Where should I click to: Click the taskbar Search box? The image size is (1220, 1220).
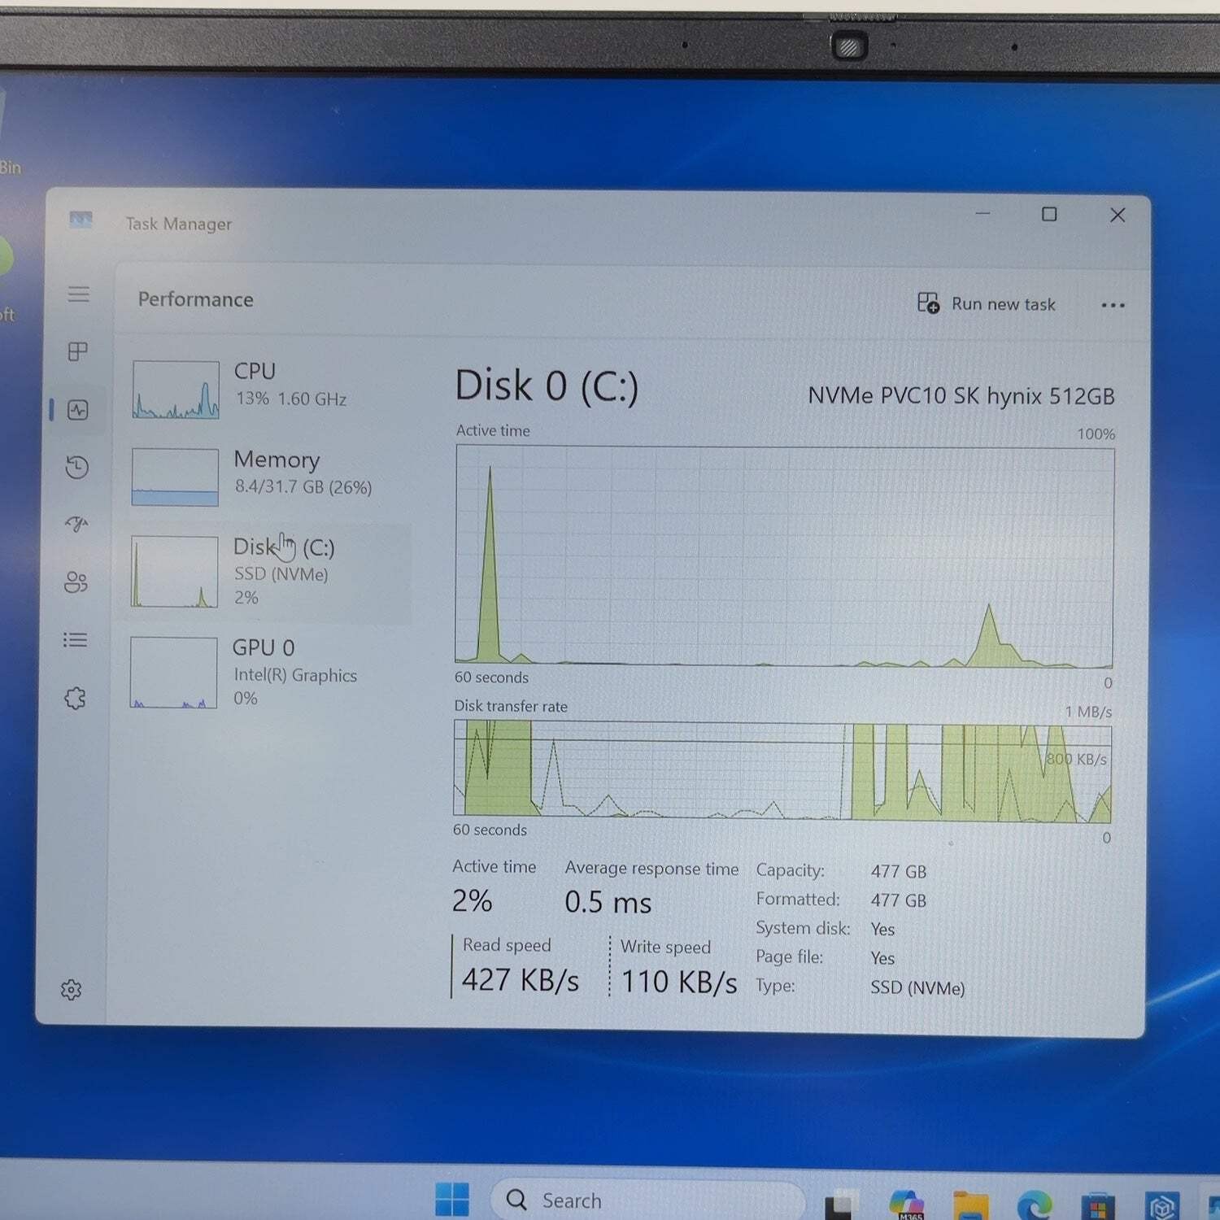(648, 1200)
